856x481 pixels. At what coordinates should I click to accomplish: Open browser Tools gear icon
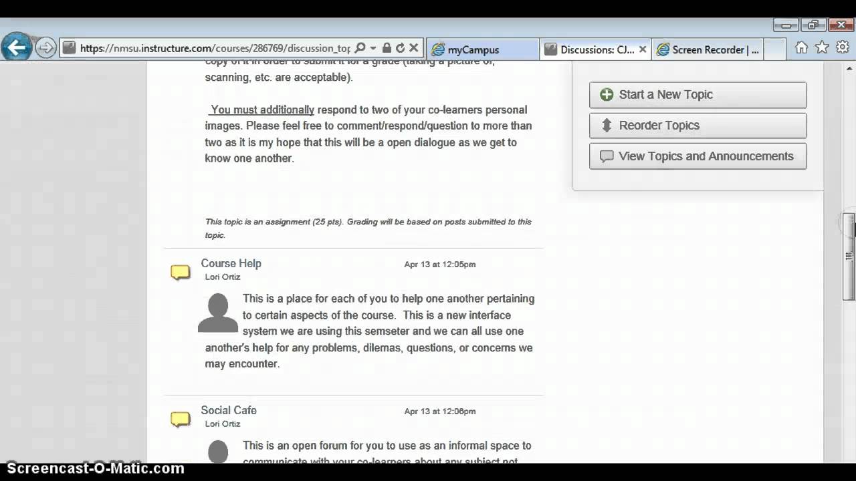[x=843, y=47]
